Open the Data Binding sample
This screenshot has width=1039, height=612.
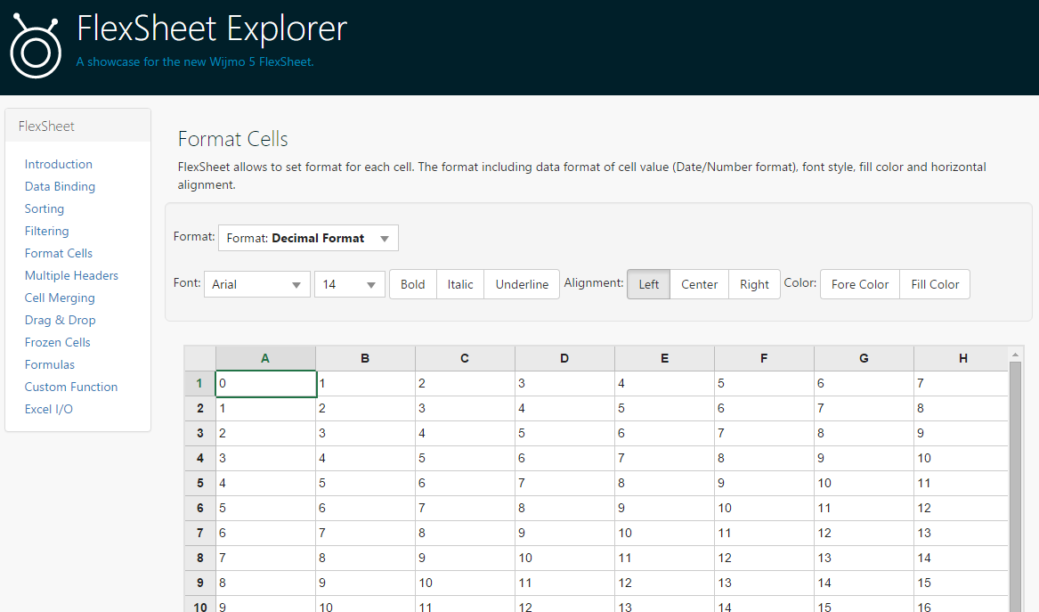click(x=60, y=187)
